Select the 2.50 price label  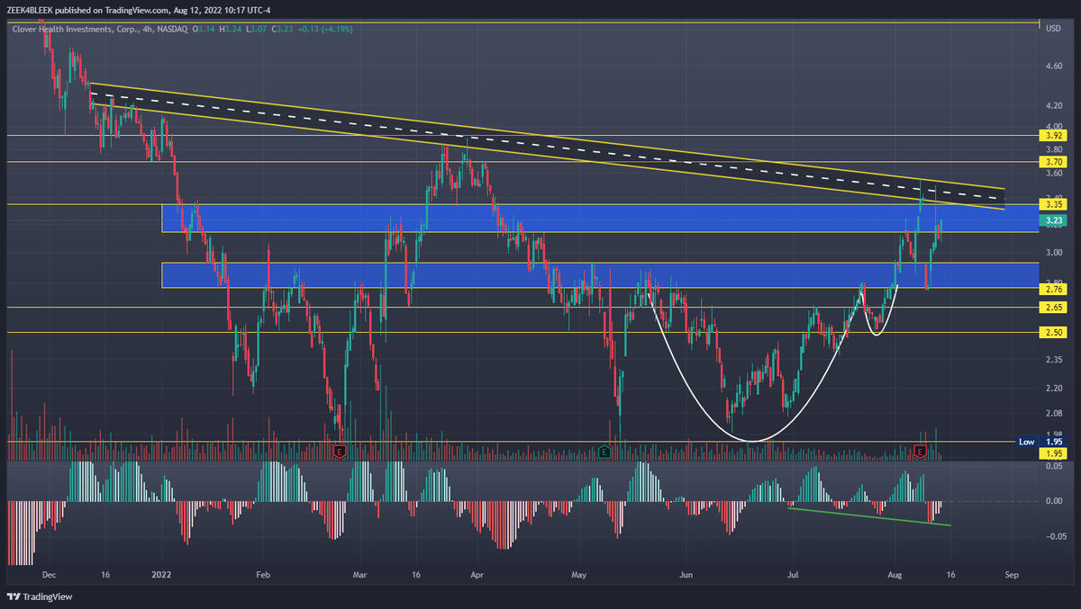point(1054,333)
